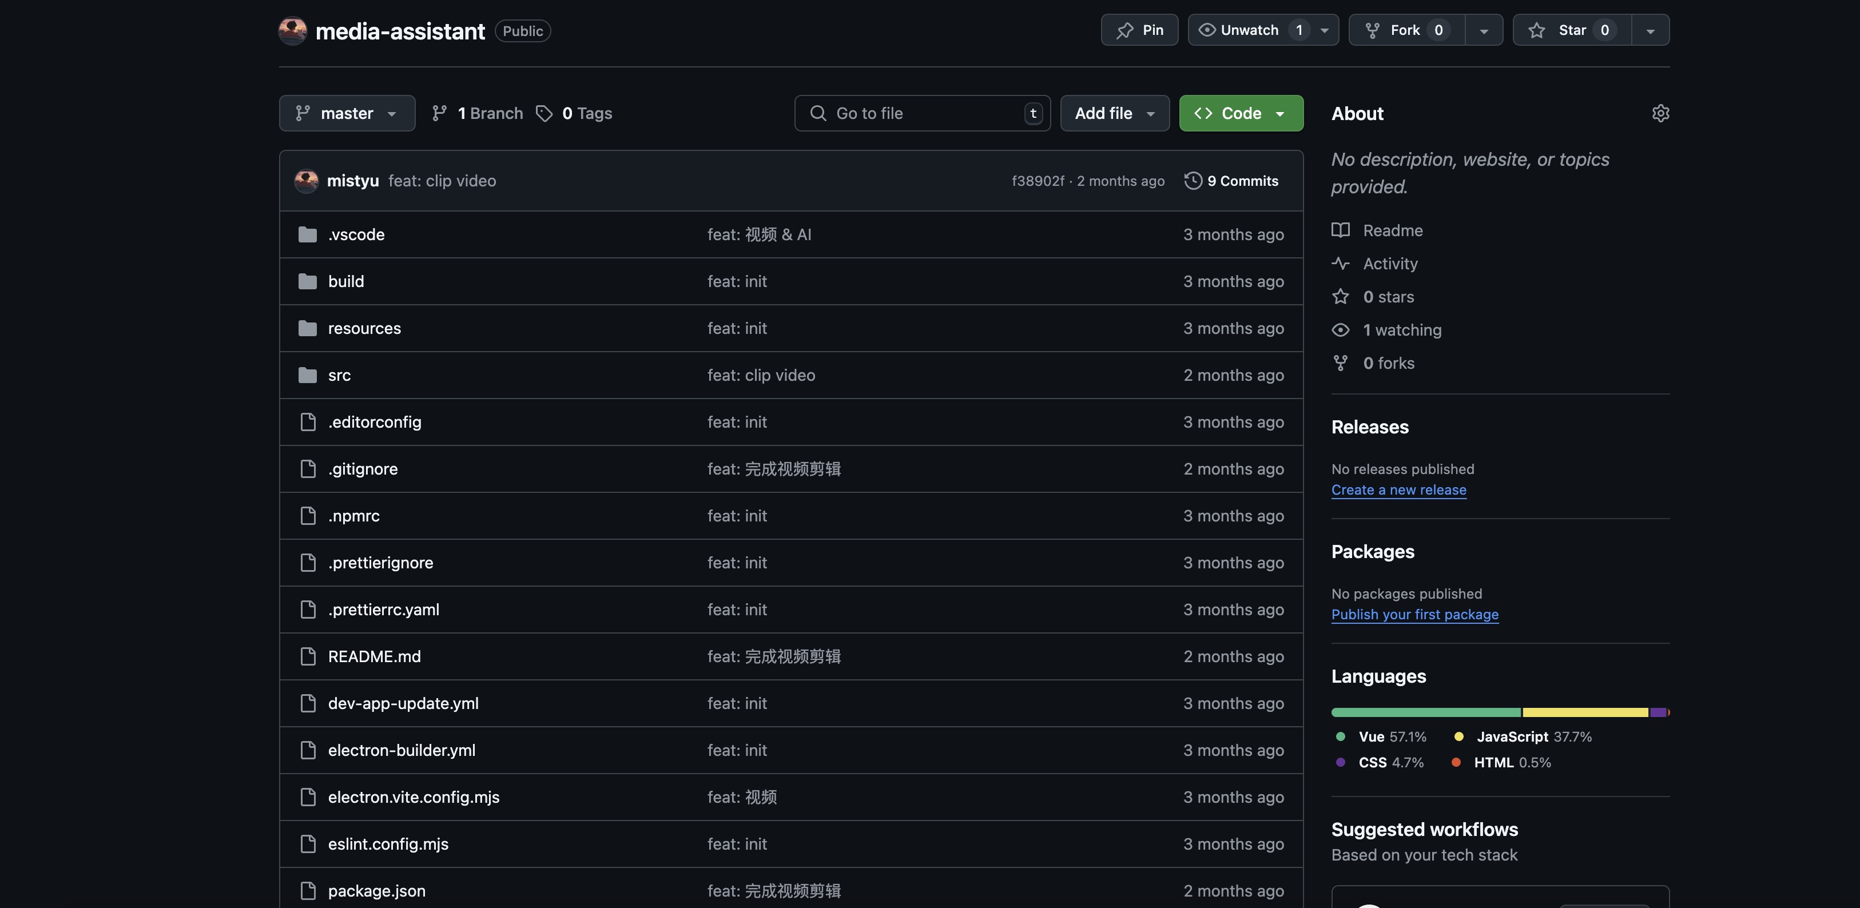Click the Activity pulse icon
1860x908 pixels.
coord(1340,264)
